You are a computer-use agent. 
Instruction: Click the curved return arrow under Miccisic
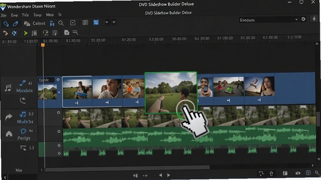(23, 101)
